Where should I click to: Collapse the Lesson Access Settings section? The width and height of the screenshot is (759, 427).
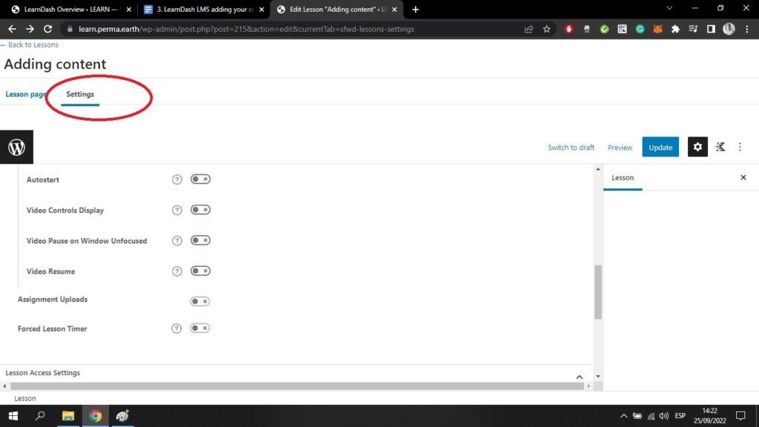580,377
